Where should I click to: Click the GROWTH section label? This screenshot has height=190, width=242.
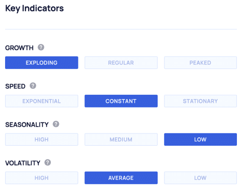(x=19, y=48)
